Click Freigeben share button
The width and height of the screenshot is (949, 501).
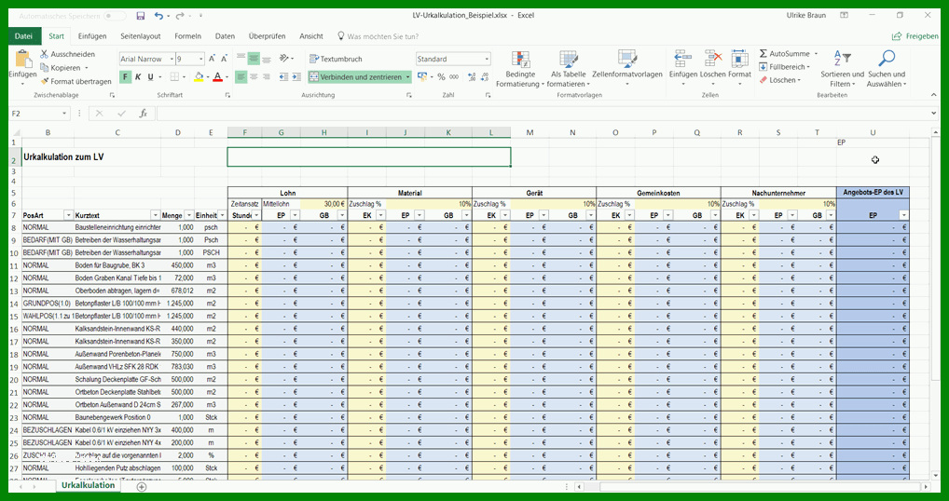pyautogui.click(x=915, y=36)
